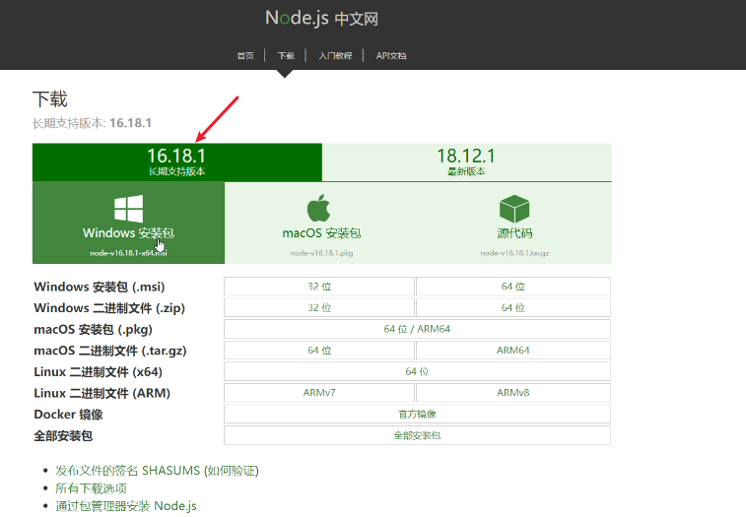Click node-v16.18.1-x64.msi file name
Screen dimensions: 746x517
click(x=128, y=253)
